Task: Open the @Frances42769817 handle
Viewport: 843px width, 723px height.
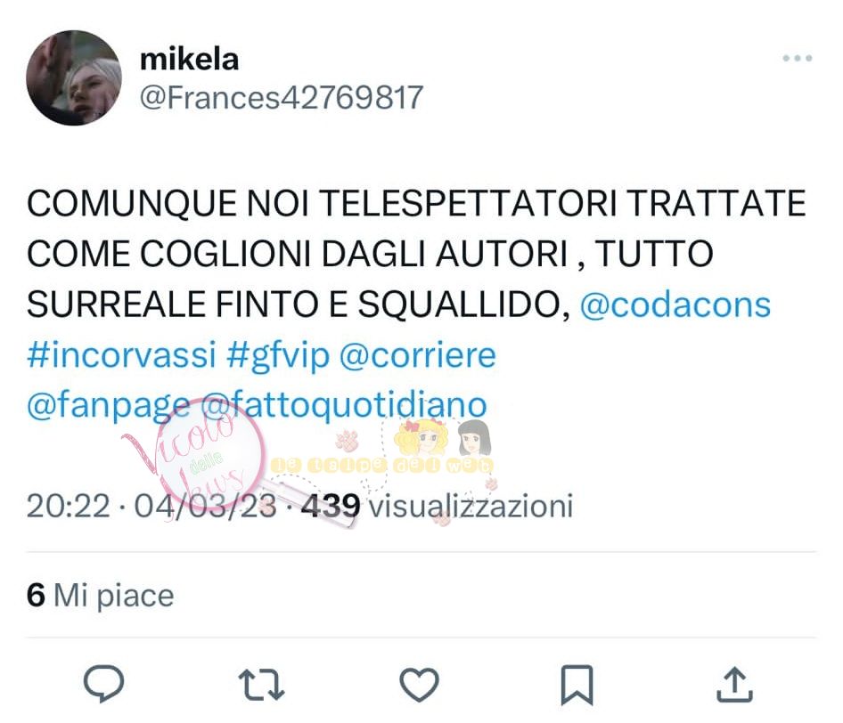Action: click(x=282, y=97)
